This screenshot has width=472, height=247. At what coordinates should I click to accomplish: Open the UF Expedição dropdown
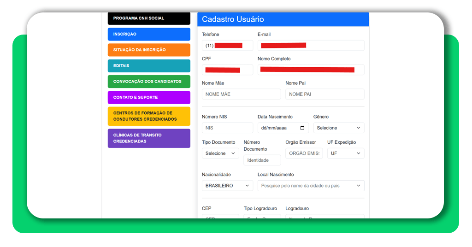pyautogui.click(x=345, y=153)
